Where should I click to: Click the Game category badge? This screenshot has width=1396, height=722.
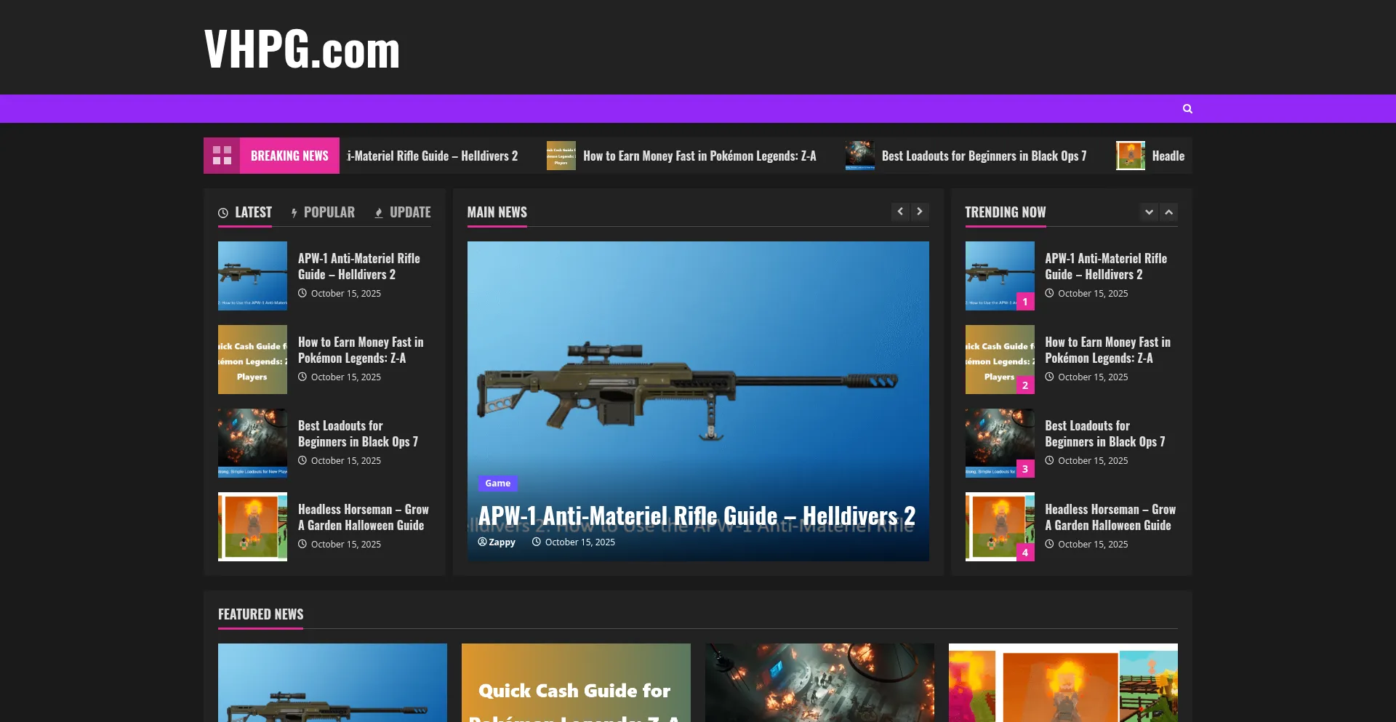(497, 484)
